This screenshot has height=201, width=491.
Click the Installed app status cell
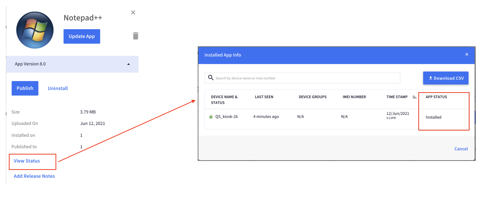[433, 117]
